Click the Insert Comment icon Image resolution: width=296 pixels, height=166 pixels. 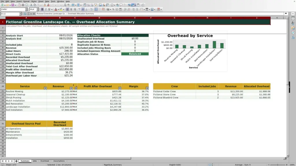pos(121,5)
